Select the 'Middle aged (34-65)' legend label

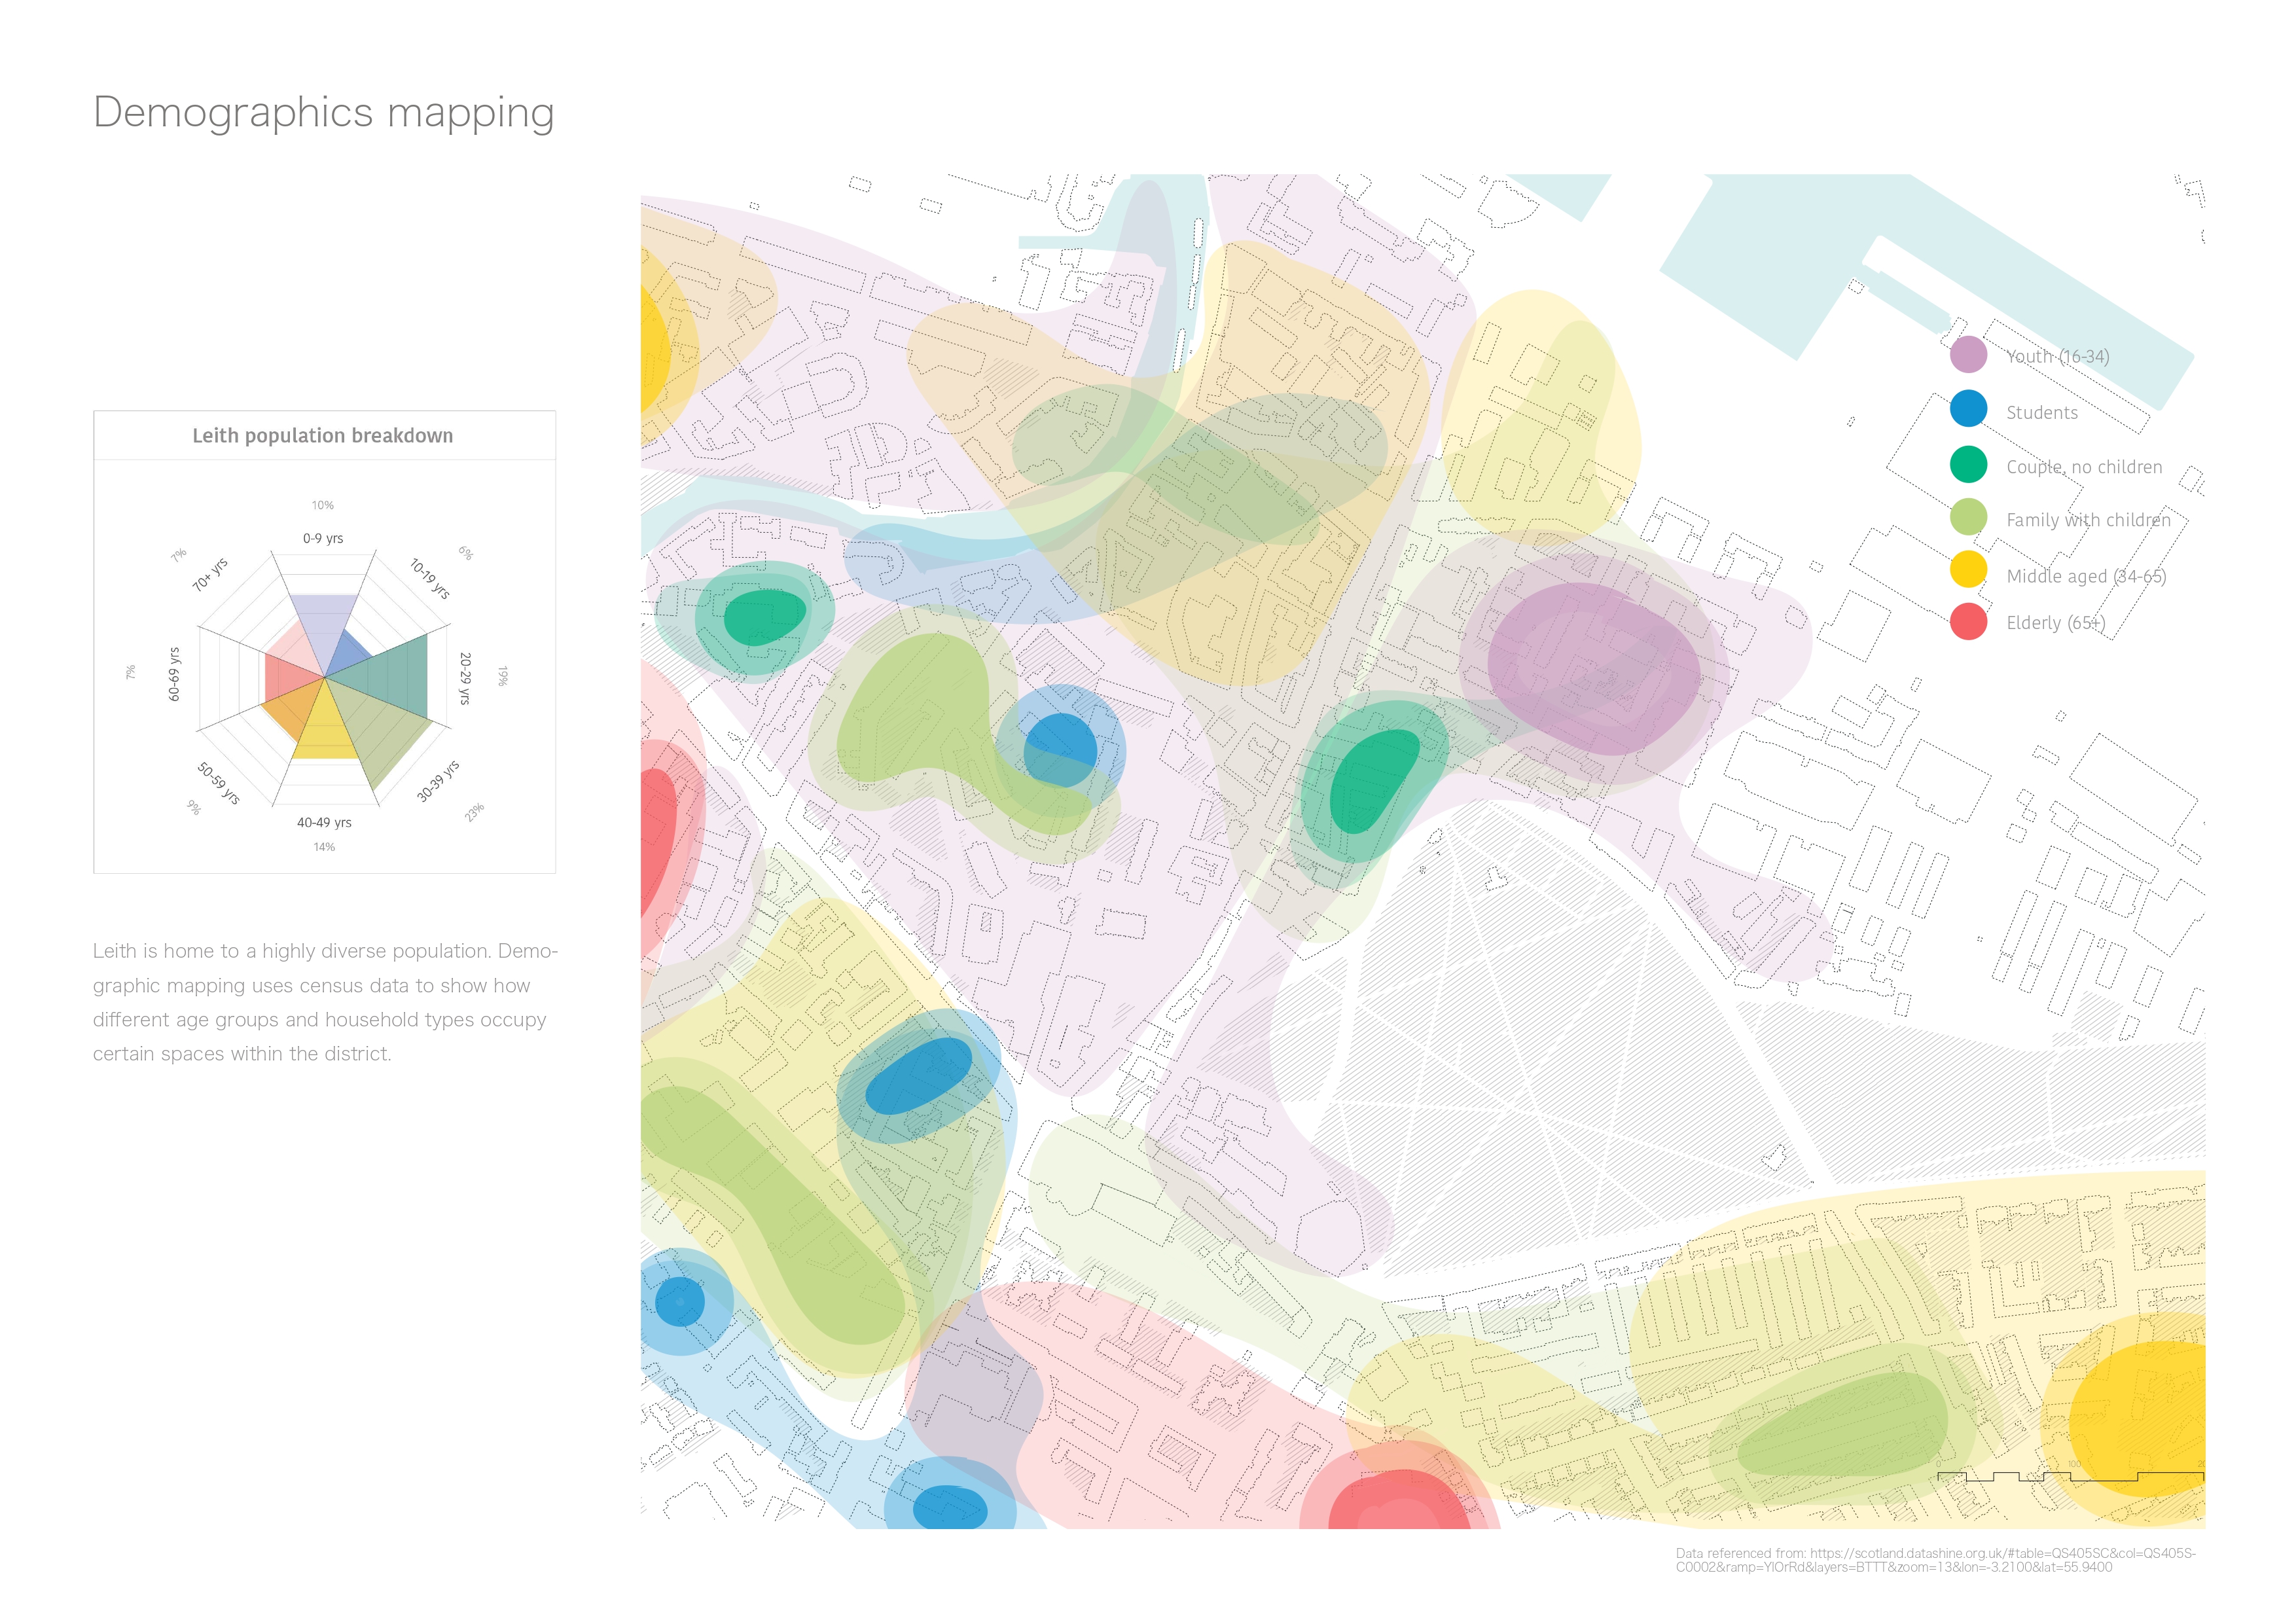[2086, 577]
